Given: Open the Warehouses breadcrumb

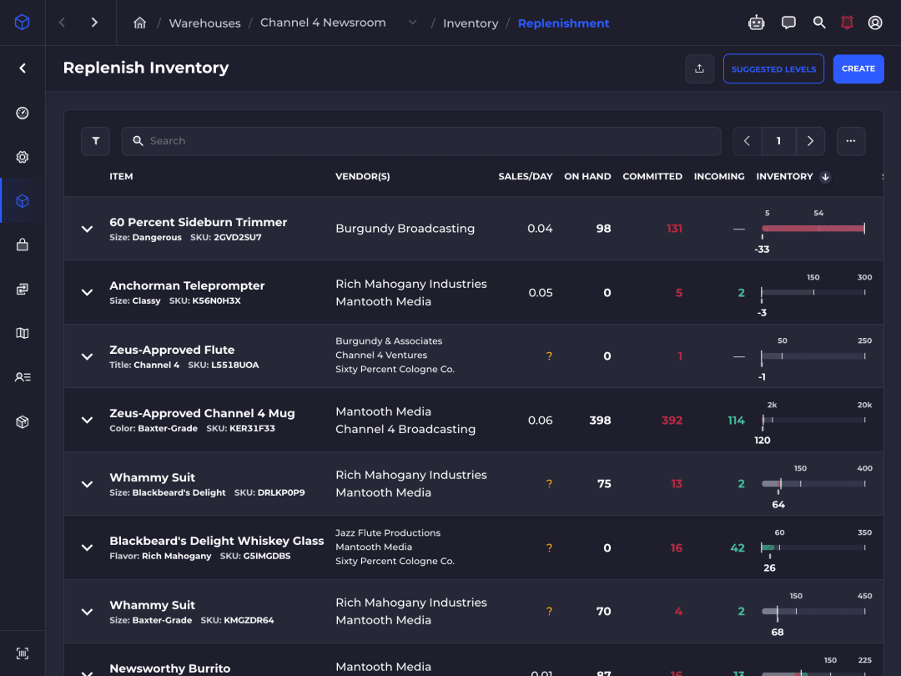Looking at the screenshot, I should [204, 23].
